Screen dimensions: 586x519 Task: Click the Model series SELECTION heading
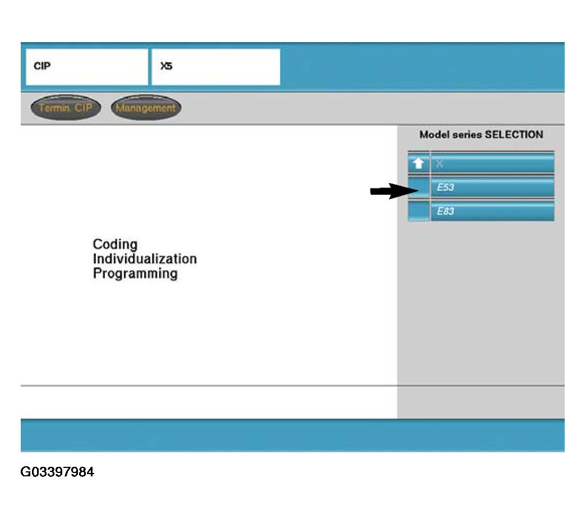(481, 135)
